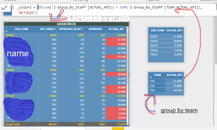The width and height of the screenshot is (217, 130).
Task: Click the TD6 row in team table
Action: (166, 90)
